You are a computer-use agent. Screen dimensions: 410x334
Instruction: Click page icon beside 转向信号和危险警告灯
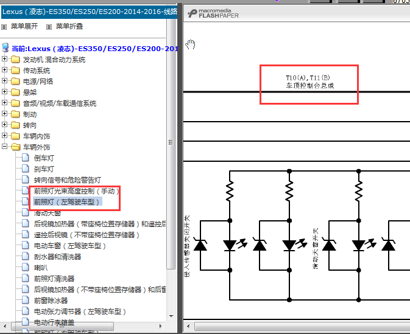coord(26,179)
